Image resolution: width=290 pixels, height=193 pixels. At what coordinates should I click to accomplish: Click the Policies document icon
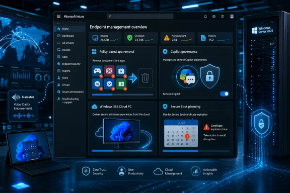(203, 38)
